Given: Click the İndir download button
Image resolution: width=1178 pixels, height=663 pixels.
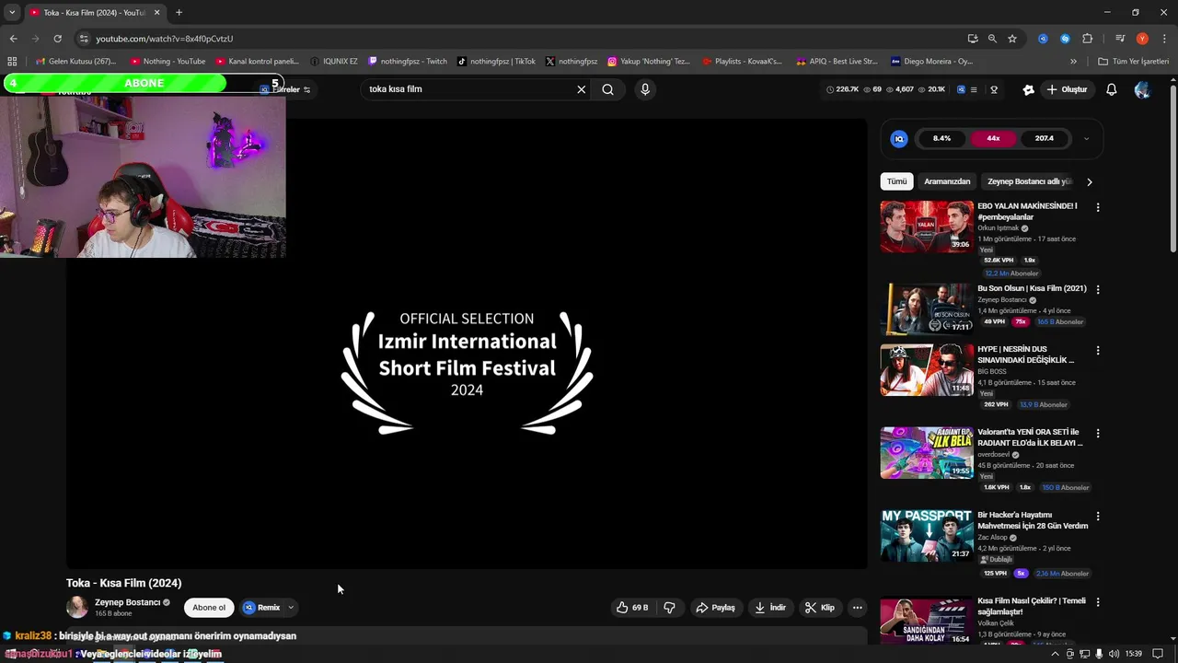Looking at the screenshot, I should (x=770, y=608).
